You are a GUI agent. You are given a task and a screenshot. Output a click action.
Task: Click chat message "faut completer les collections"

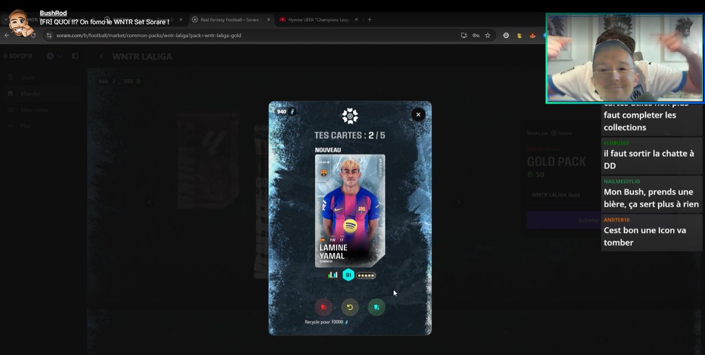click(640, 121)
